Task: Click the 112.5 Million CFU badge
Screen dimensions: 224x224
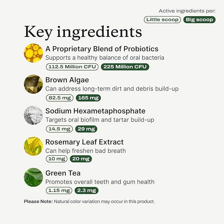Action: point(72,67)
